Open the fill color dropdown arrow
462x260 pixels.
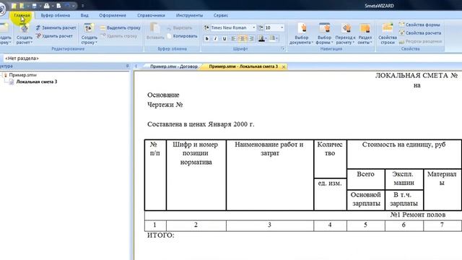[277, 38]
